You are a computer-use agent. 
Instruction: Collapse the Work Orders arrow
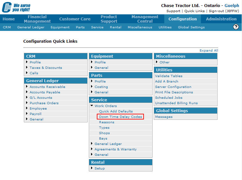(92, 105)
